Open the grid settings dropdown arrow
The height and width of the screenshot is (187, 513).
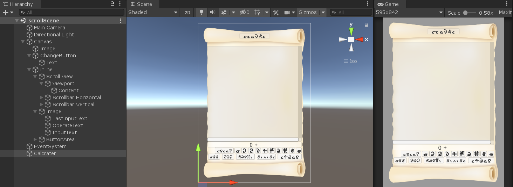267,12
